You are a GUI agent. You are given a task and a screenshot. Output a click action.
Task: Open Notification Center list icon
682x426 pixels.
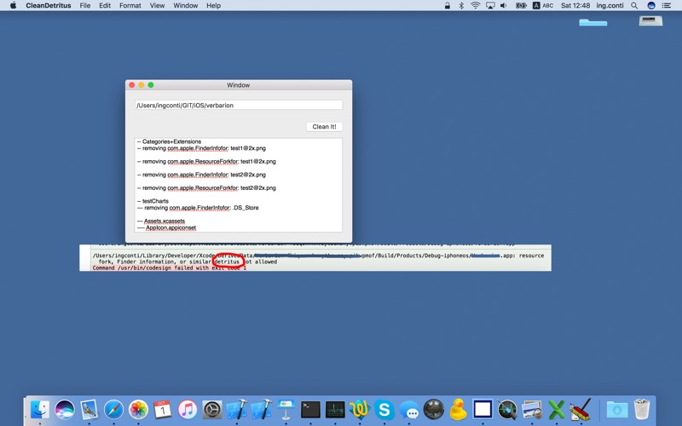pos(666,6)
